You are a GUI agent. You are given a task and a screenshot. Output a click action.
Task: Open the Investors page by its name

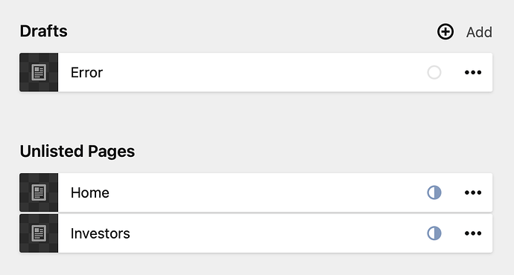coord(101,233)
